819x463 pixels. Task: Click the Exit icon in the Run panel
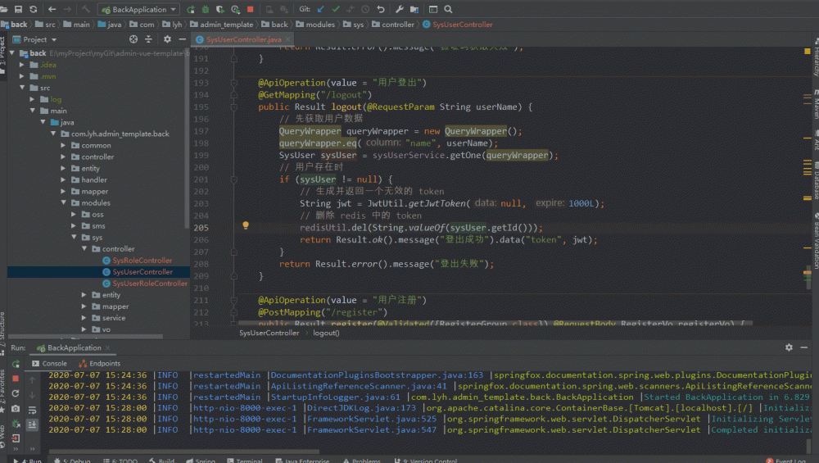[16, 439]
